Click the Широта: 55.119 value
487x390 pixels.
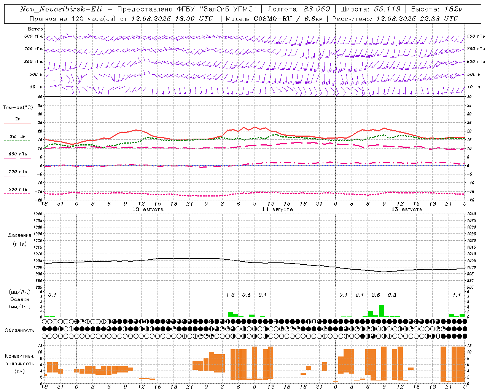pos(371,9)
